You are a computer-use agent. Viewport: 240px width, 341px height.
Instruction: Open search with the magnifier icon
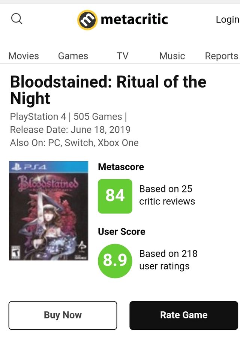click(x=16, y=18)
